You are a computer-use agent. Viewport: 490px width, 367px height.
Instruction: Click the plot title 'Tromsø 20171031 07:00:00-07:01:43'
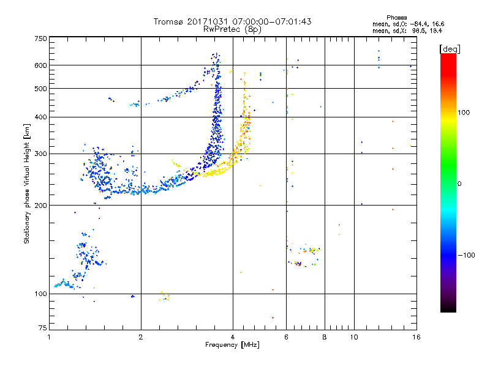[232, 21]
